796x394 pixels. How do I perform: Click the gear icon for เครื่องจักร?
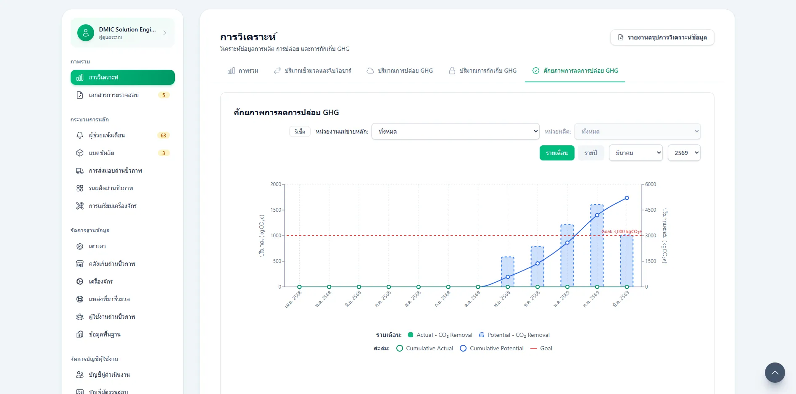tap(80, 281)
